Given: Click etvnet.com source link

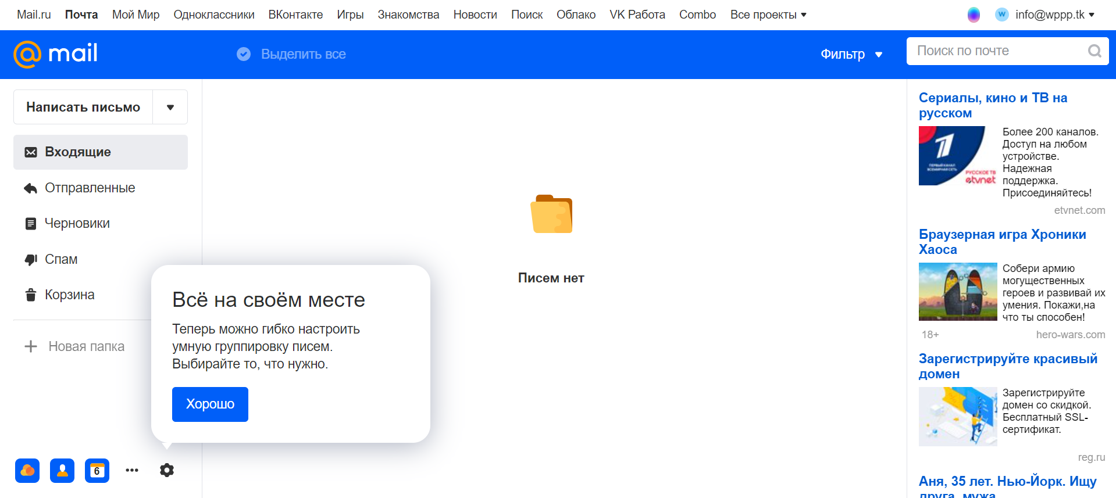Looking at the screenshot, I should click(x=1079, y=210).
